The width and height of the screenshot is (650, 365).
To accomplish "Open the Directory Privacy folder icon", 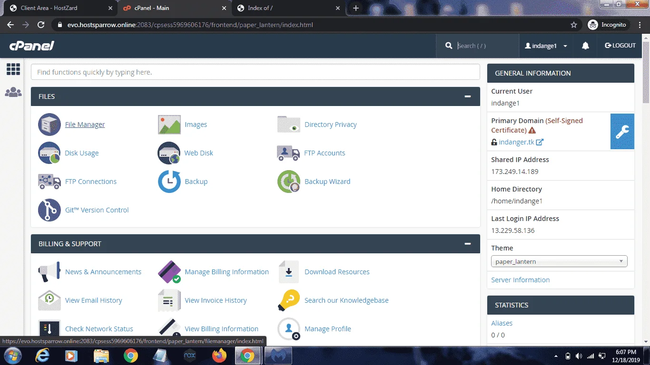I will [x=289, y=125].
